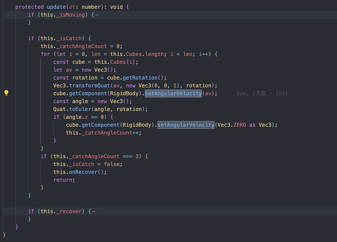Click 'len' in 'i < len' condition
Viewport: 337px width, 242px height.
pyautogui.click(x=188, y=54)
